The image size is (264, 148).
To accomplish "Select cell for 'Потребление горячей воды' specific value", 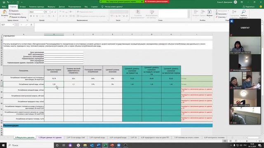I will (x=54, y=84).
